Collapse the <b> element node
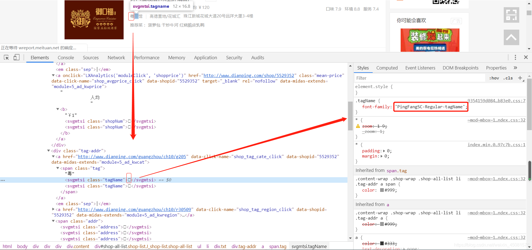Screen dimensions: 532x250 (x=58, y=109)
